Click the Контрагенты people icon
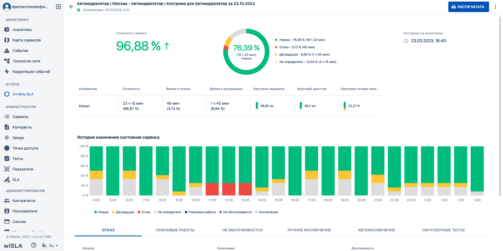 click(7, 201)
